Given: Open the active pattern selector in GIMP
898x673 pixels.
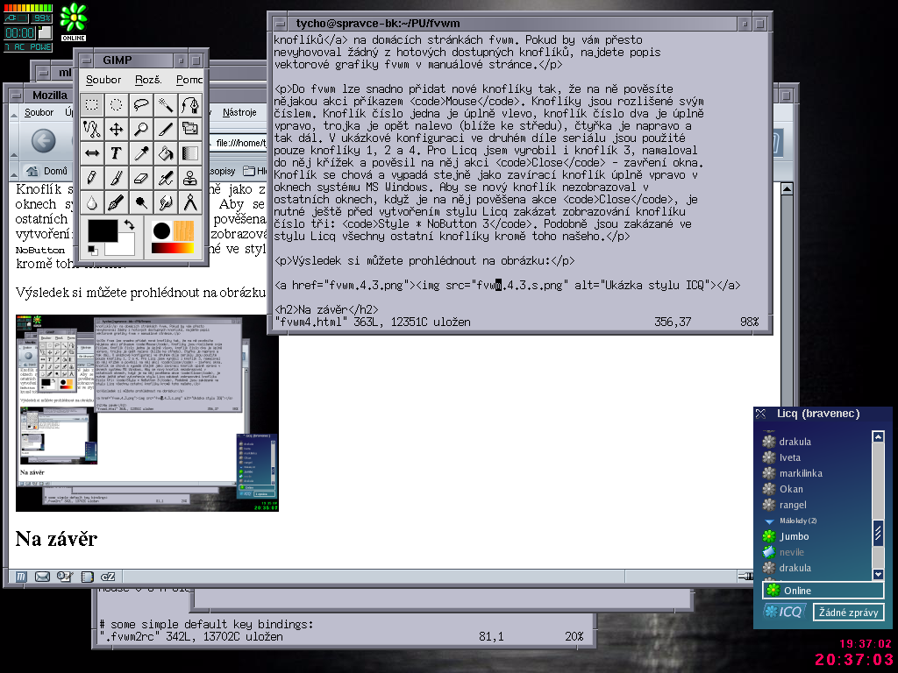Looking at the screenshot, I should tap(184, 230).
